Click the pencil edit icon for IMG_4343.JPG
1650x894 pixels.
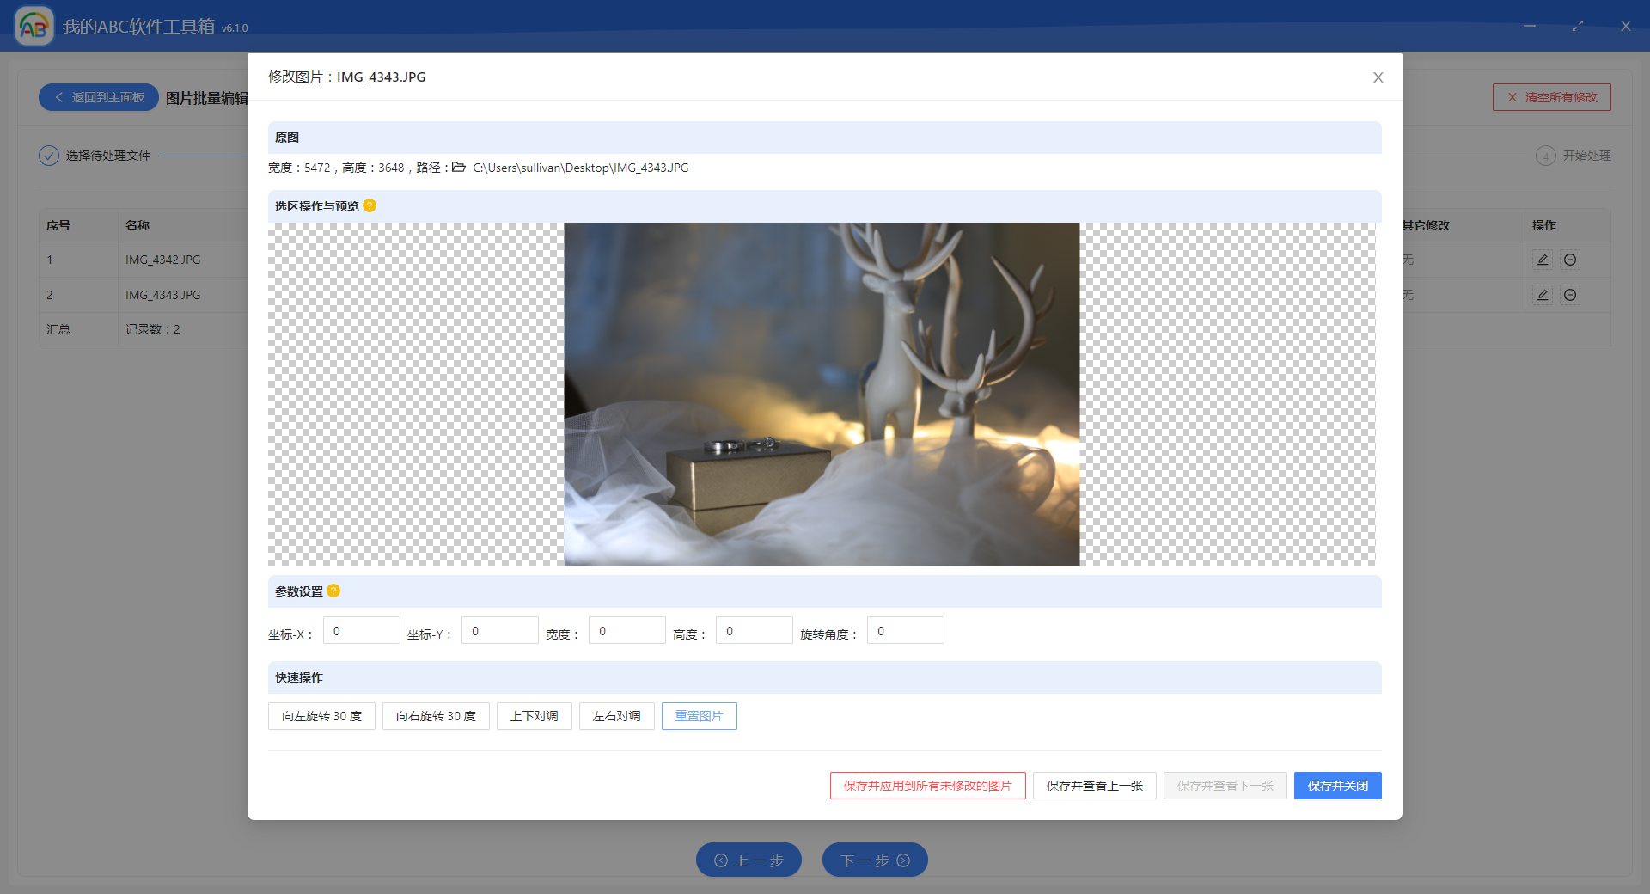coord(1542,295)
